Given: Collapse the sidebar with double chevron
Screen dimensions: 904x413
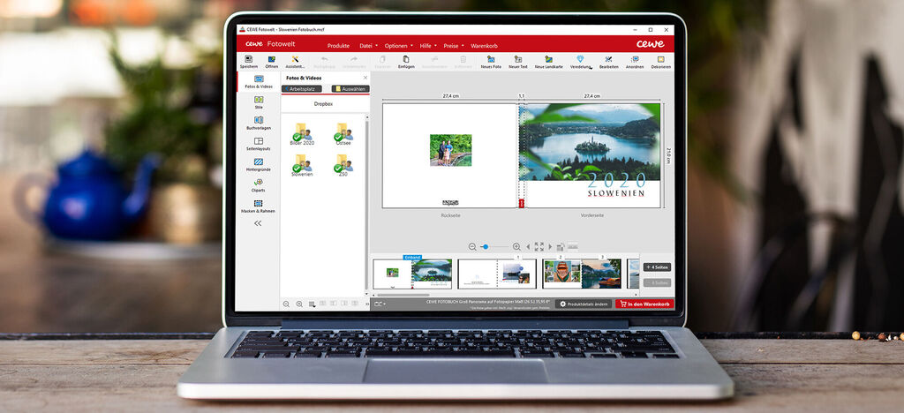Looking at the screenshot, I should (258, 223).
